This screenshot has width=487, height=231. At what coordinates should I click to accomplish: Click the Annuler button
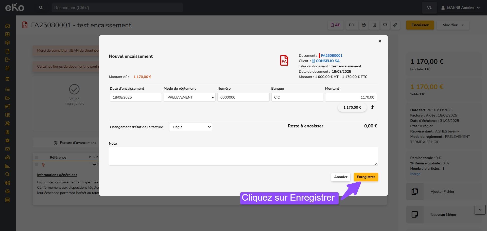[341, 177]
